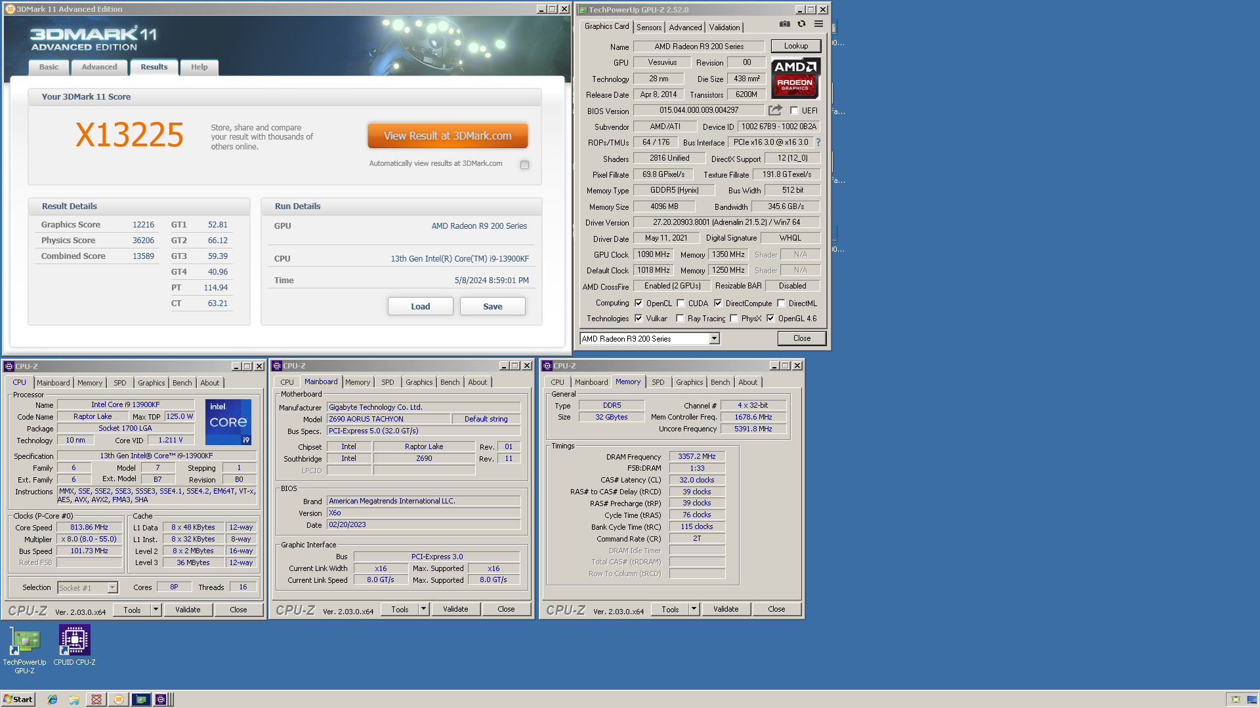This screenshot has height=708, width=1260.
Task: Open SPD tab in CPU-Z Memory window
Action: click(x=658, y=382)
